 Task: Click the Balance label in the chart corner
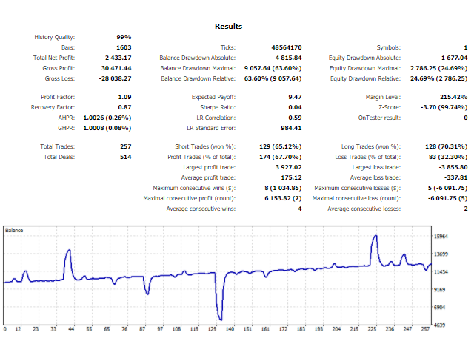pos(14,231)
